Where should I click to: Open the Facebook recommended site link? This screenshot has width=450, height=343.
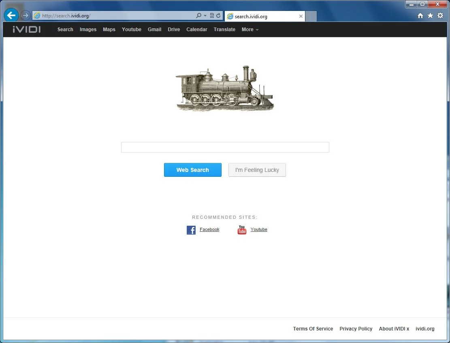point(209,229)
